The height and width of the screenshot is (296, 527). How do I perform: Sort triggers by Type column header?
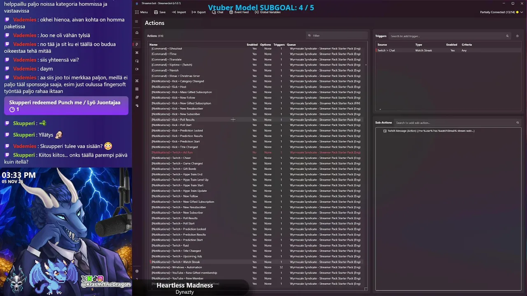coord(418,44)
